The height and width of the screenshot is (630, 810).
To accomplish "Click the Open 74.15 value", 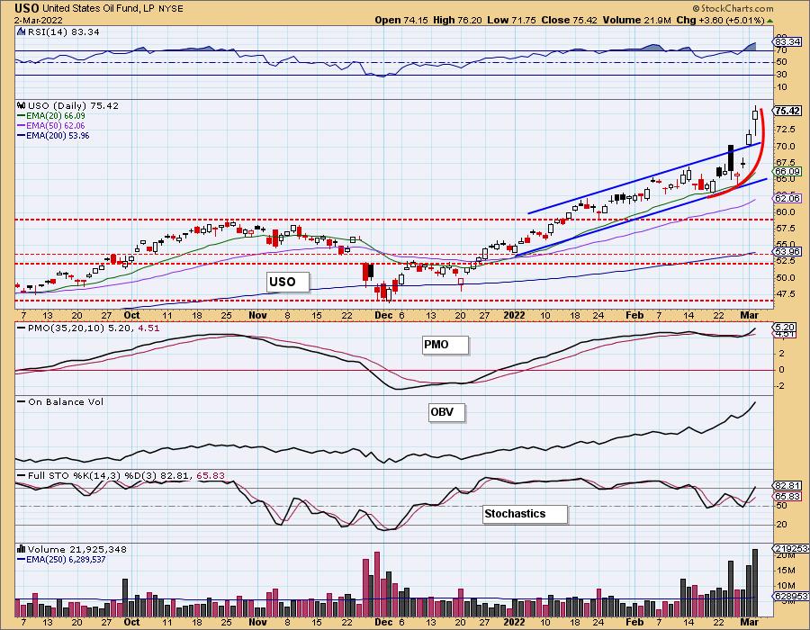I will click(x=401, y=20).
